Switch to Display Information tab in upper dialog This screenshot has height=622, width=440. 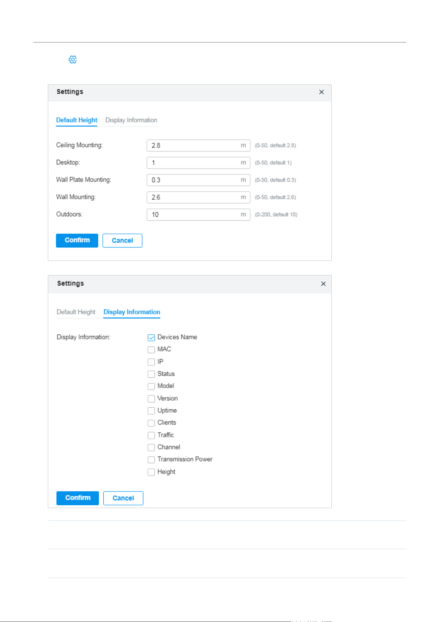131,120
